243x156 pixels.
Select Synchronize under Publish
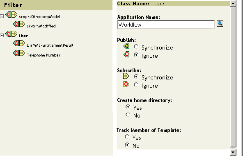(136, 47)
